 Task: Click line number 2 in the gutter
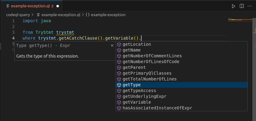click(x=13, y=27)
